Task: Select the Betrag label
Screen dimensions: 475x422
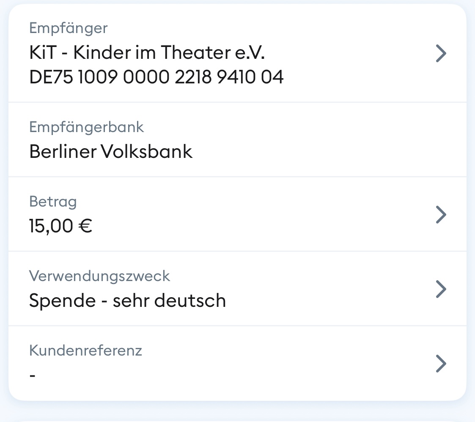Action: [x=53, y=201]
